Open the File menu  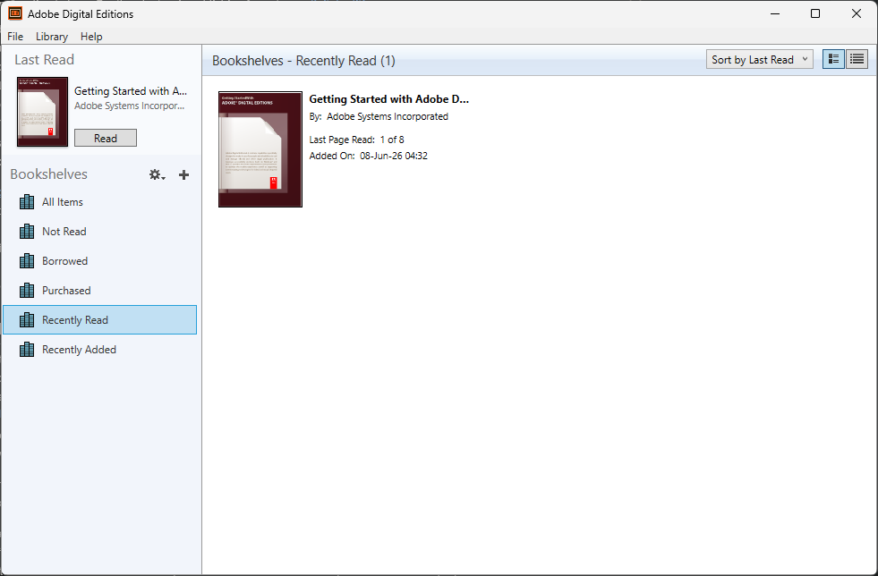[15, 37]
